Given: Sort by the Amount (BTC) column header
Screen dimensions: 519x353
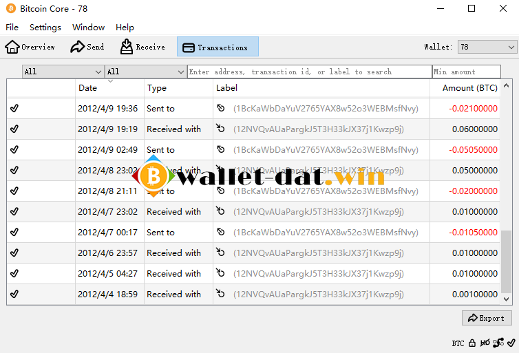Looking at the screenshot, I should [465, 88].
